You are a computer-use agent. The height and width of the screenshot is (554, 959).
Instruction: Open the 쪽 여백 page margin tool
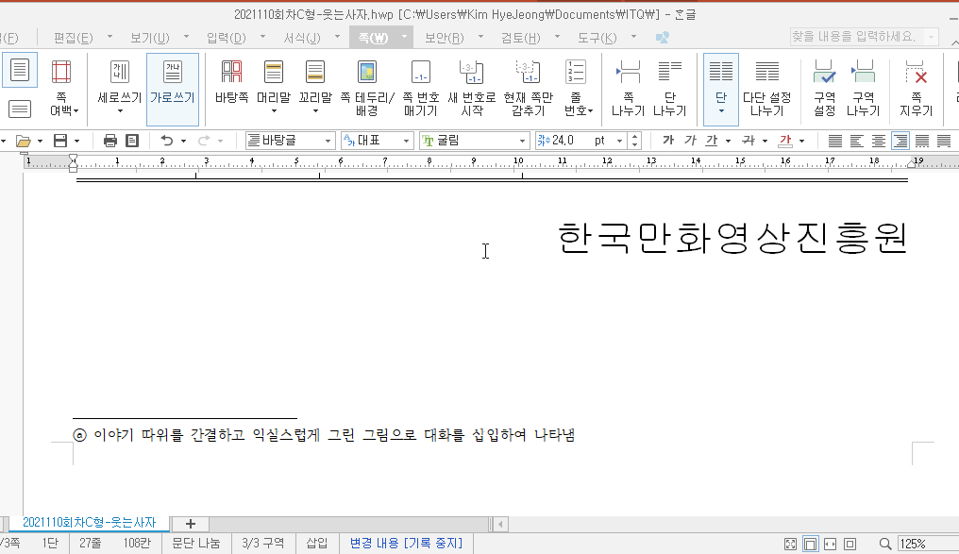61,89
